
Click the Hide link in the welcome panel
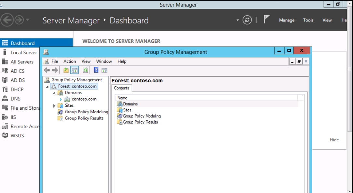(334, 140)
